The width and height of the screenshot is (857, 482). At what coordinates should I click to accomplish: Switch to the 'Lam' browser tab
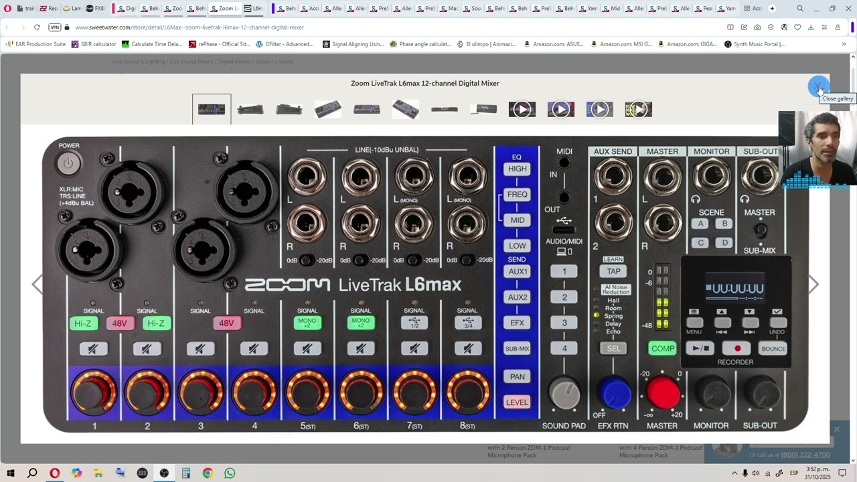pos(72,9)
